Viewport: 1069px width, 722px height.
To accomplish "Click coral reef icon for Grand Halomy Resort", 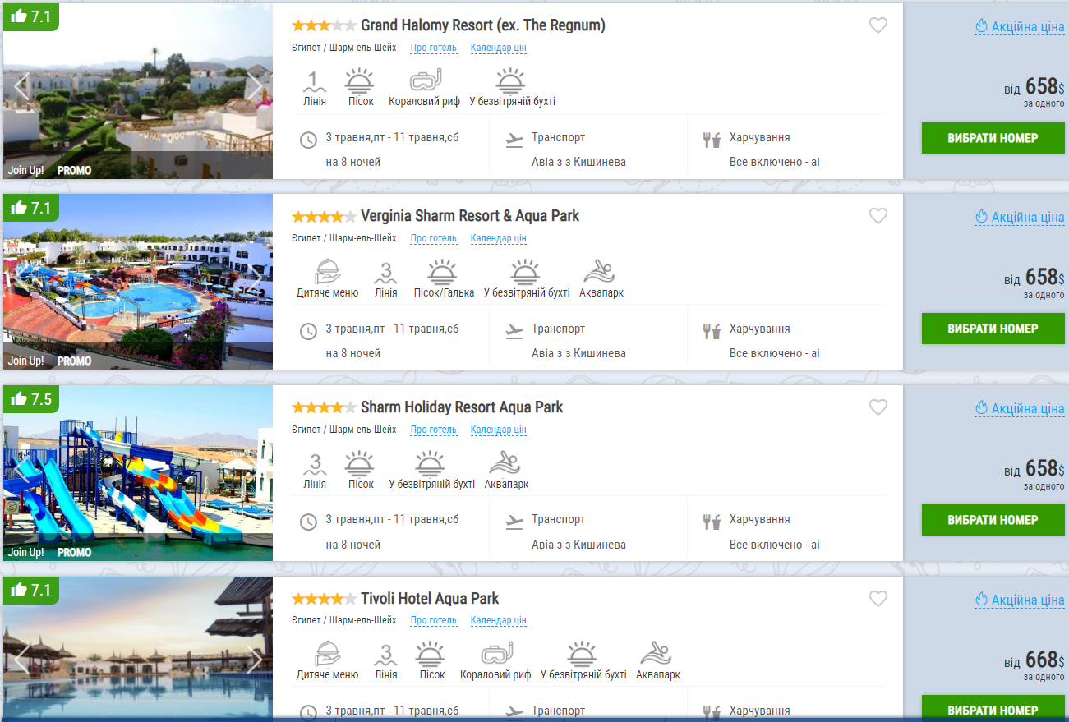I will pyautogui.click(x=424, y=81).
